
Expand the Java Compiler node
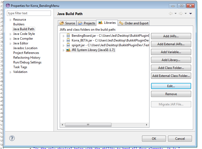pyautogui.click(x=10, y=39)
